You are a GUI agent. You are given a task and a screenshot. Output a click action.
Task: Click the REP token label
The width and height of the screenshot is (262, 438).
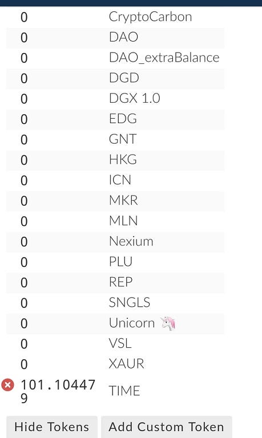pos(121,282)
